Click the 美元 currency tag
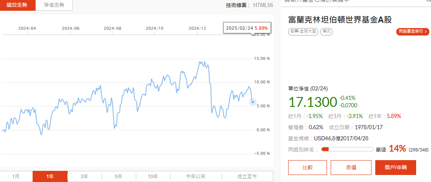This screenshot has width=431, height=182. [x=327, y=32]
